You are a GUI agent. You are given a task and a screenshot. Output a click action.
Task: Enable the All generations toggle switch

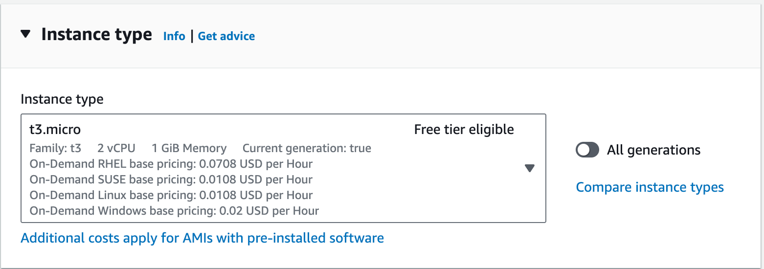pos(587,150)
